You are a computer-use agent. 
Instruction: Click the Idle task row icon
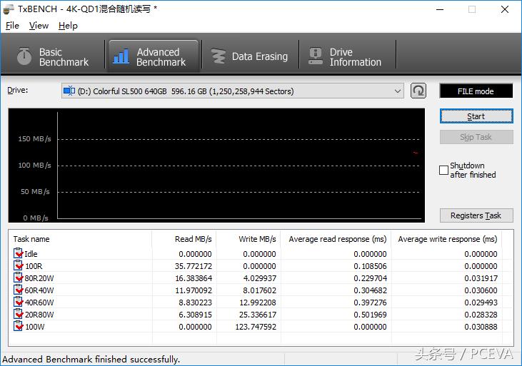(x=18, y=254)
